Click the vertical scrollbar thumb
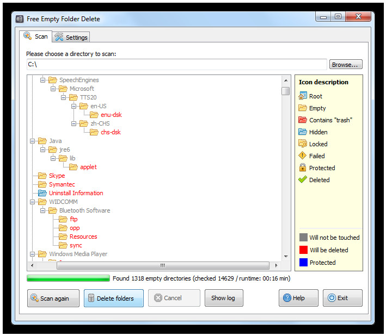The image size is (386, 336). coord(285,91)
